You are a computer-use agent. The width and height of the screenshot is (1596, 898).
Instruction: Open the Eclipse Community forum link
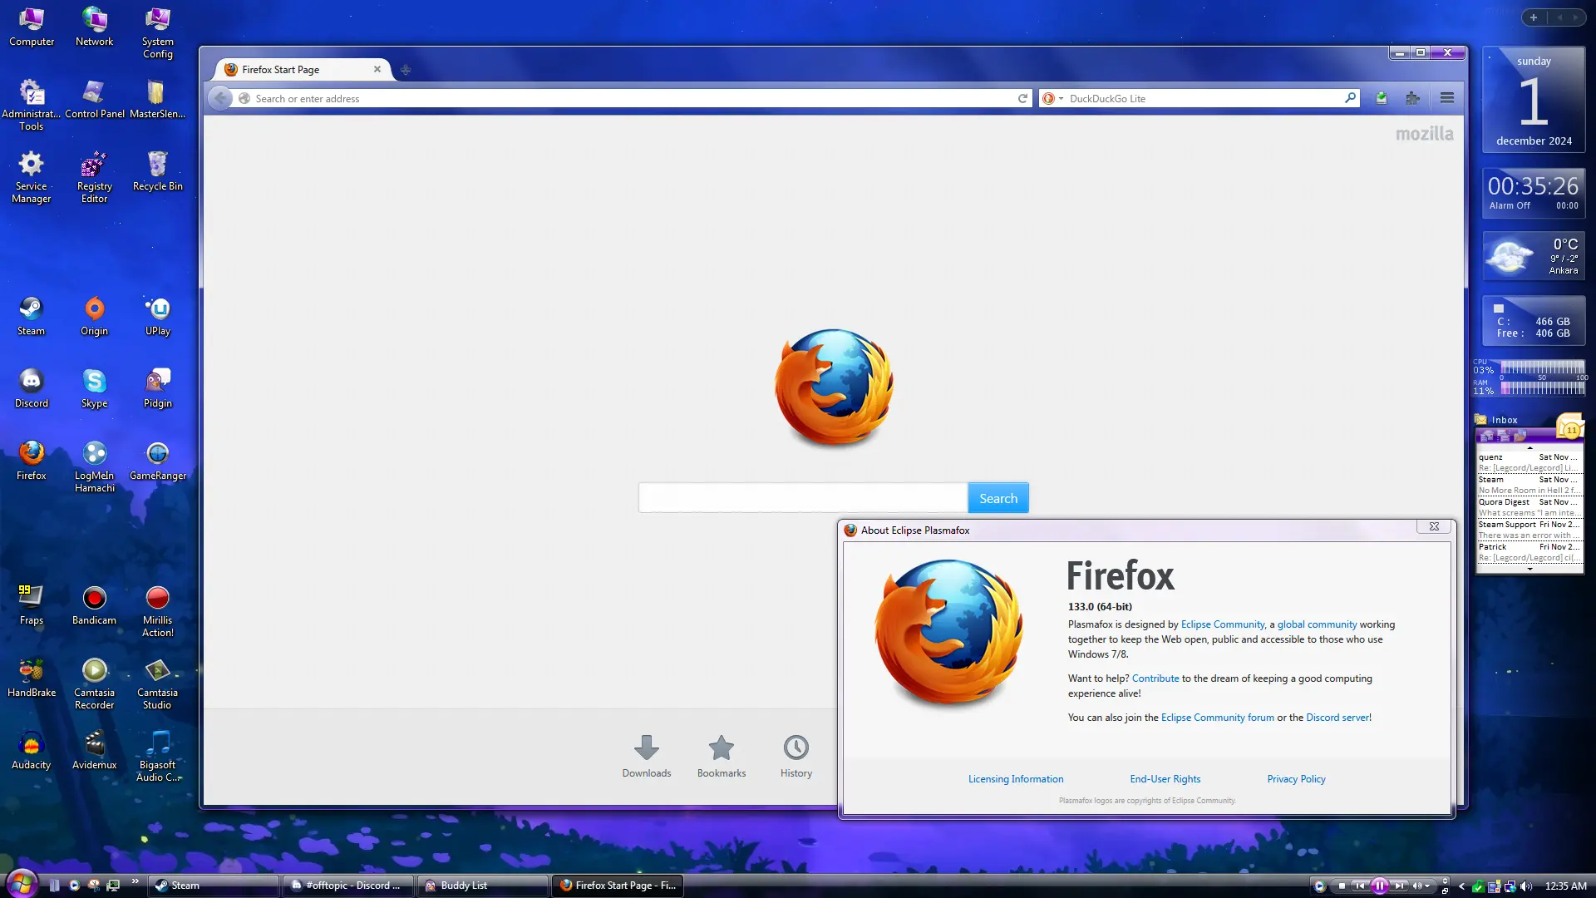point(1217,718)
